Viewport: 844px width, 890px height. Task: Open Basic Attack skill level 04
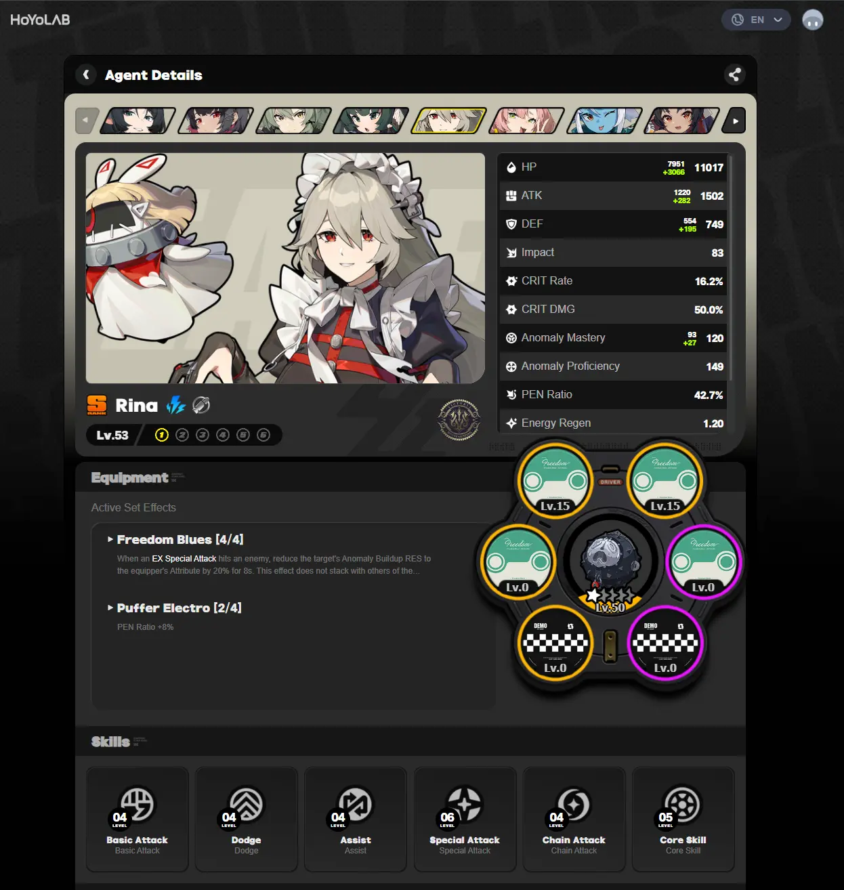click(137, 819)
